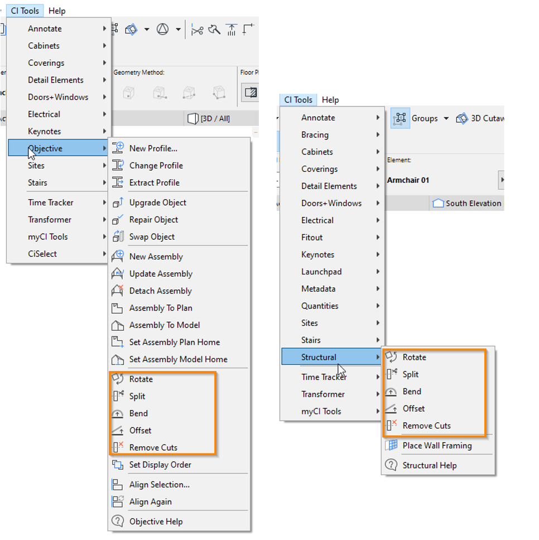Viewport: 539px width, 540px height.
Task: Click the Set Display Order icon
Action: (118, 465)
